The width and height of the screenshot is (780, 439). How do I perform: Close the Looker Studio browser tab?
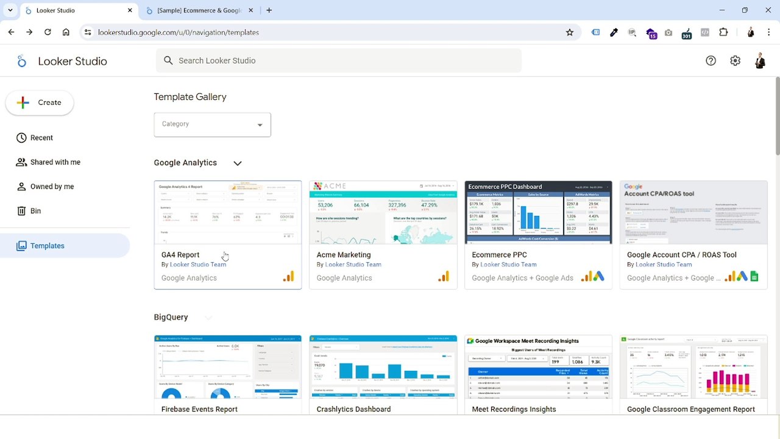(130, 10)
